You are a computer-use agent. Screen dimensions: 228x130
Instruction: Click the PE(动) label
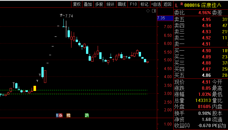tap(220, 125)
